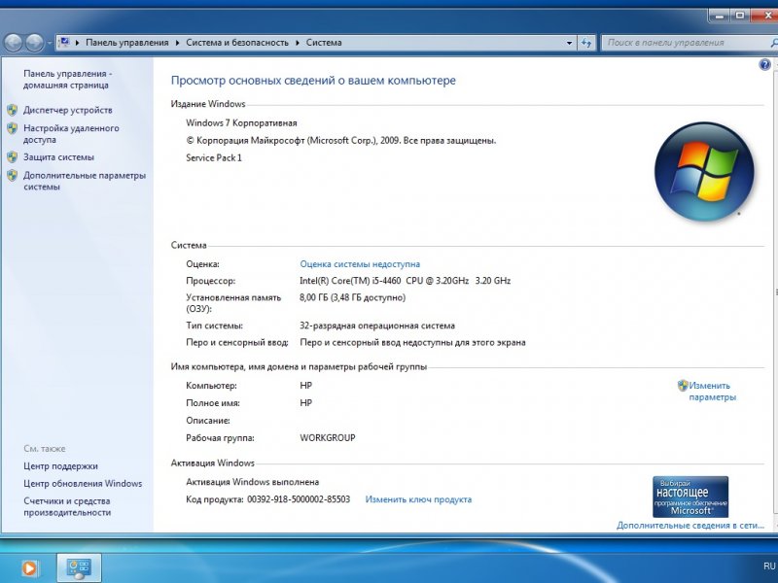The height and width of the screenshot is (583, 778).
Task: Open Дополнительные параметры системы link
Action: [85, 181]
